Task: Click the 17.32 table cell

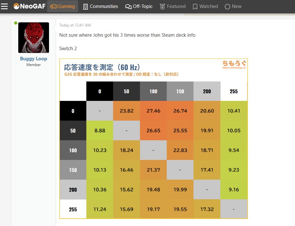Action: 207,209
